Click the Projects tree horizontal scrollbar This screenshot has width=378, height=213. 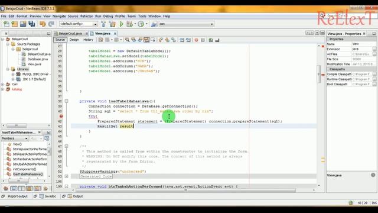pyautogui.click(x=17, y=125)
